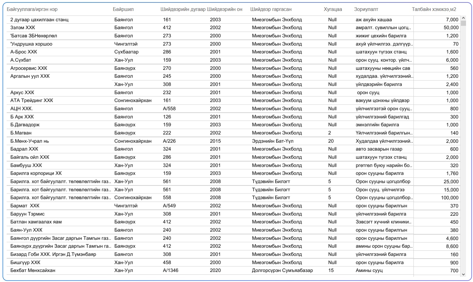Click the 100,000 area value cell

pyautogui.click(x=450, y=198)
